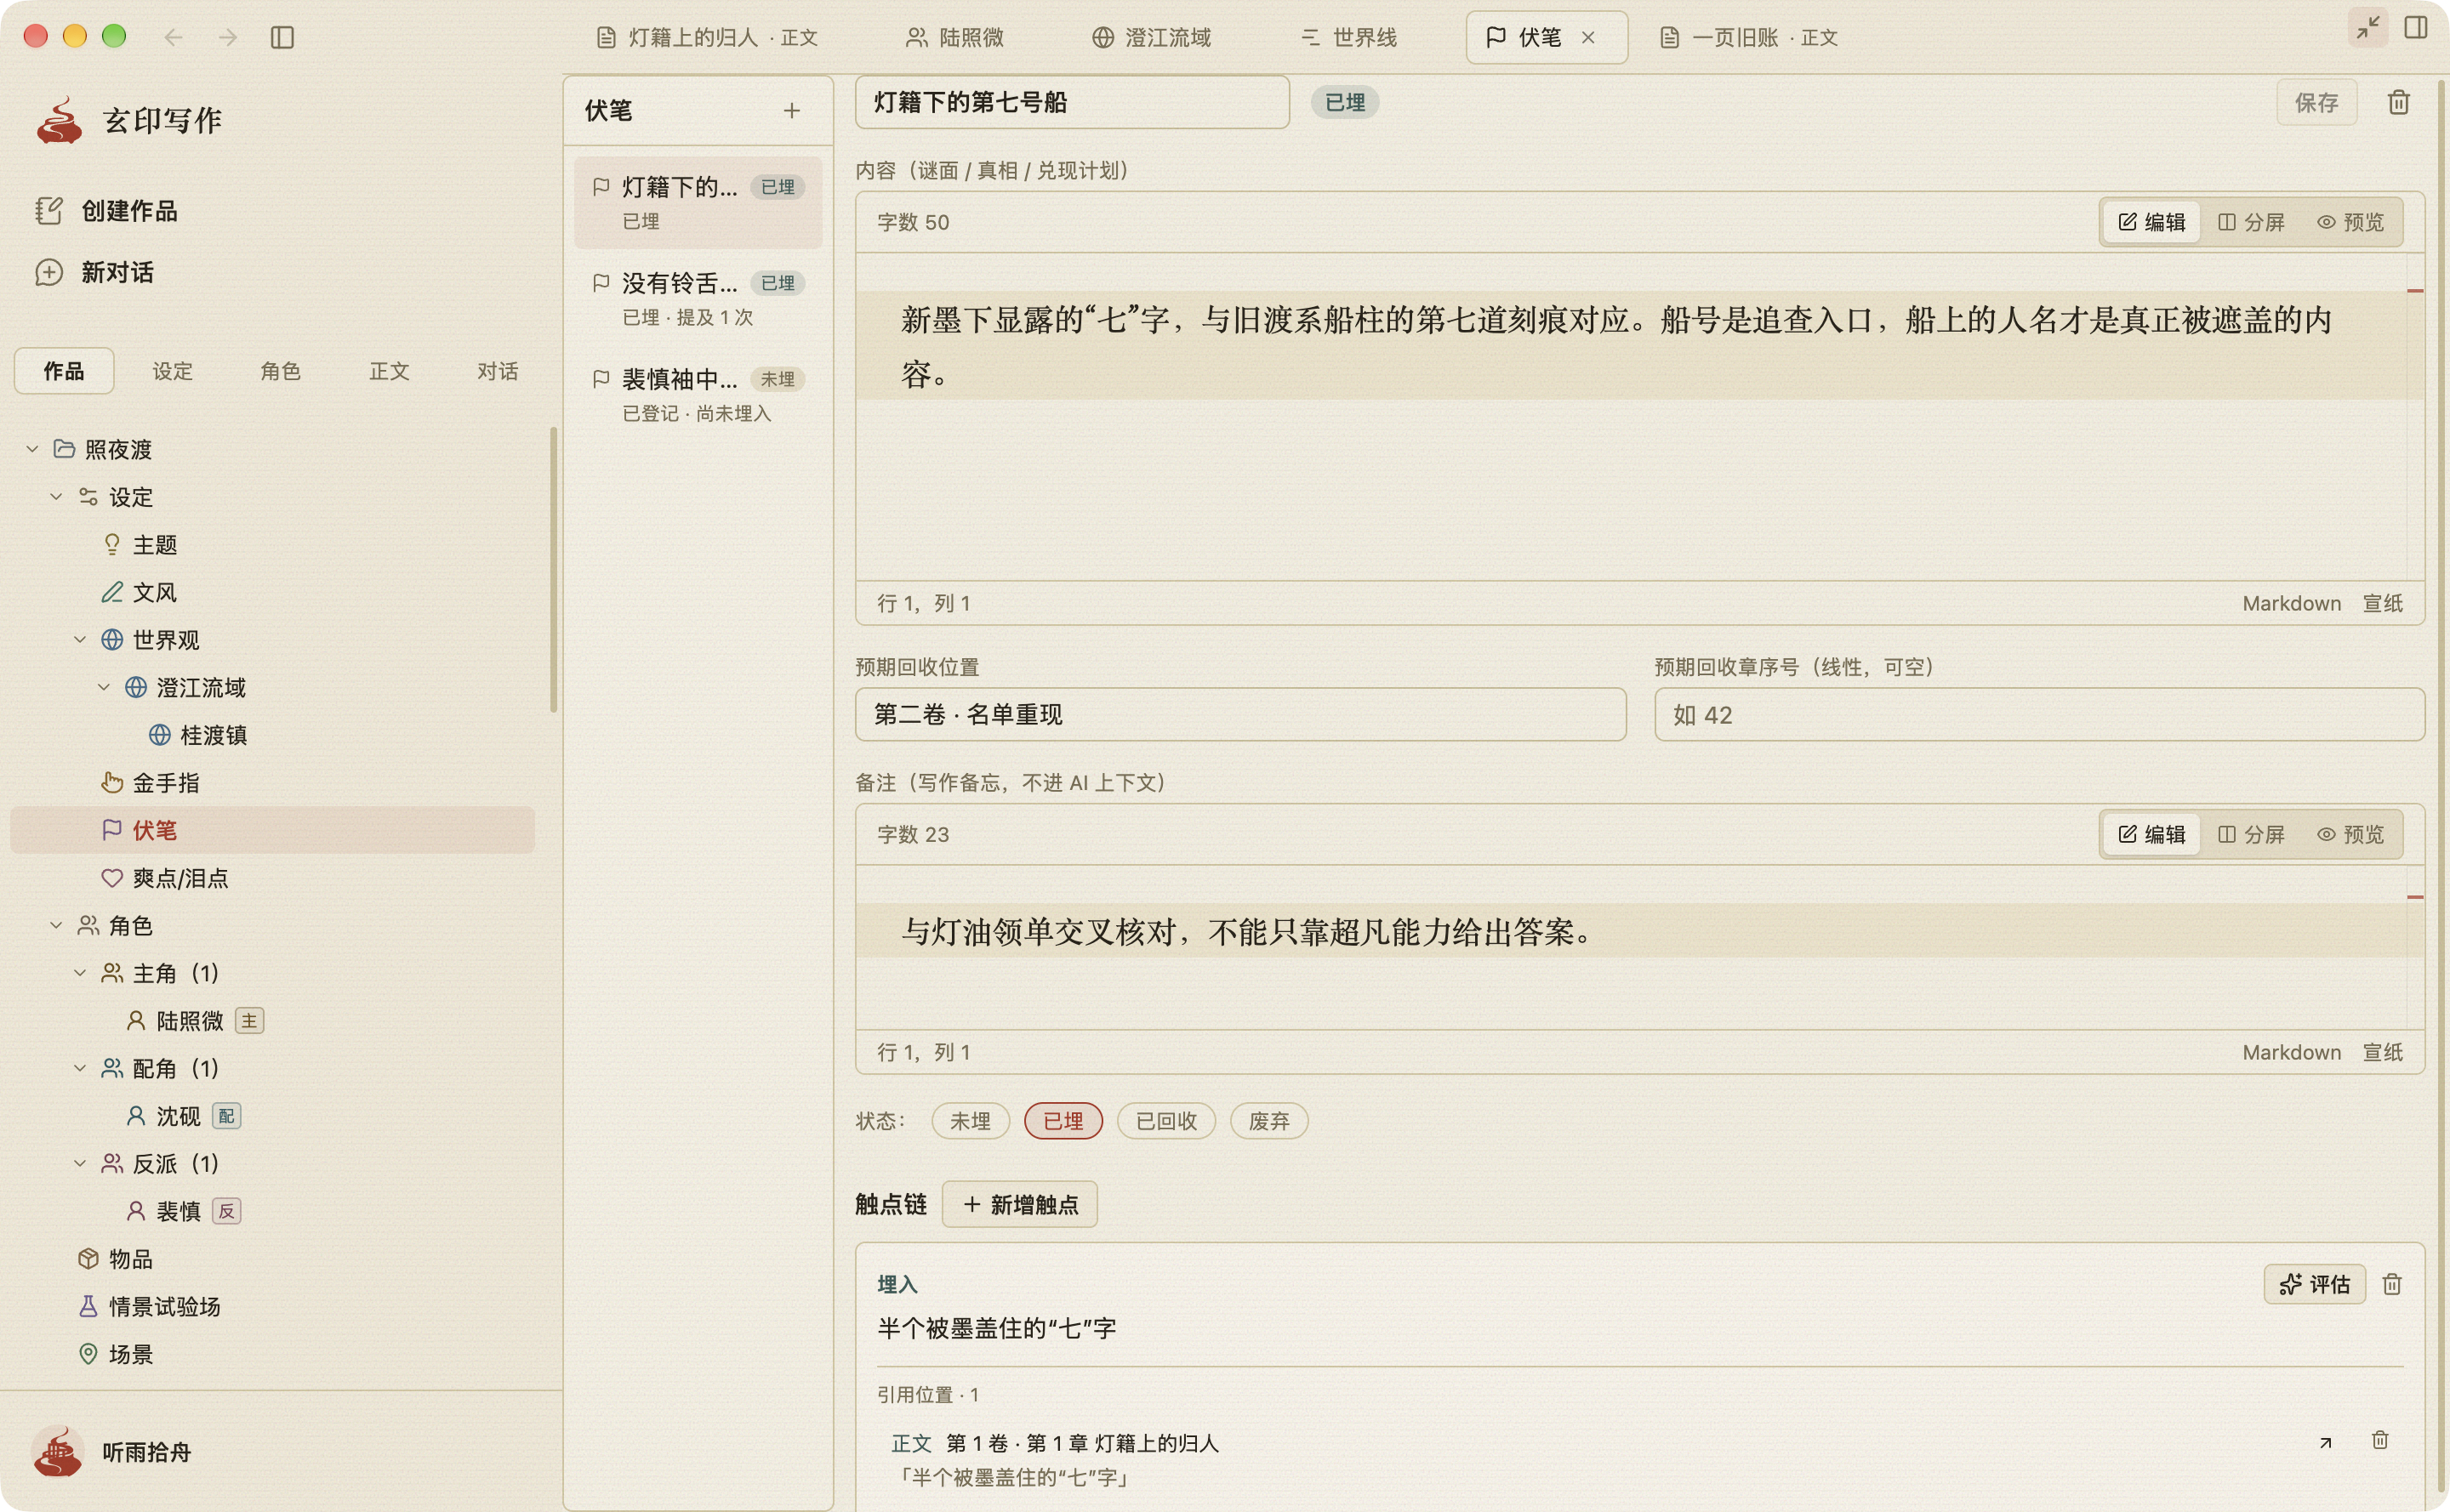2450x1512 pixels.
Task: Switch 备注 editor to 分屏 mode
Action: [x=2251, y=834]
